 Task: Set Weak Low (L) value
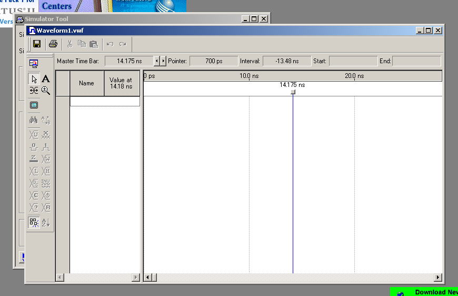tap(34, 171)
